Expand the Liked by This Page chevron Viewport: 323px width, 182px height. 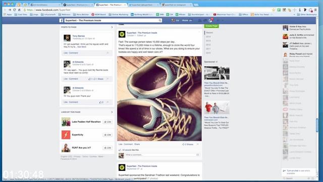(112, 112)
